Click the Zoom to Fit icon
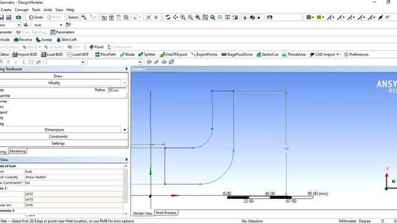The height and width of the screenshot is (223, 397). [198, 17]
